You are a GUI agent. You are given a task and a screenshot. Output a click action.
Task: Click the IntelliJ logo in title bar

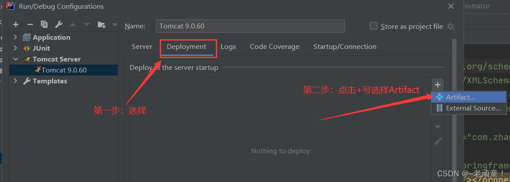11,6
